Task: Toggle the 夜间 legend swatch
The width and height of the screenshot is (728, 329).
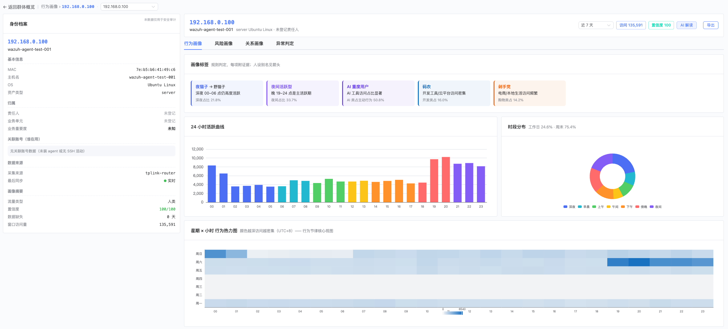Action: click(x=652, y=207)
